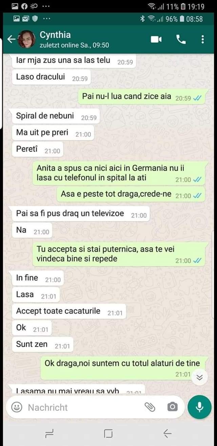The width and height of the screenshot is (217, 446).
Task: Tap the 'zuletzt online Sa., 09:50' status text
Action: (74, 45)
